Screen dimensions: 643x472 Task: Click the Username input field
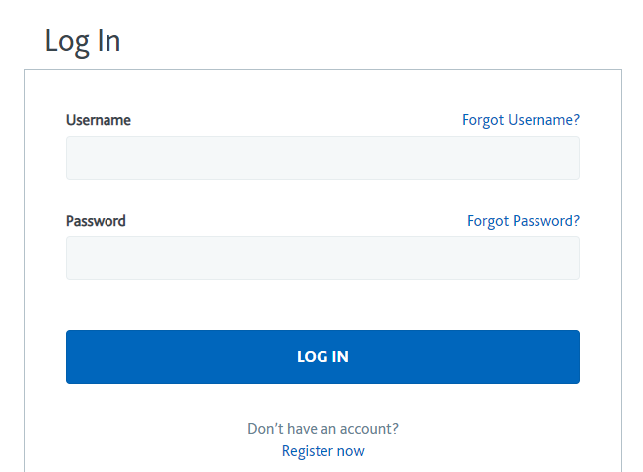[x=322, y=158]
